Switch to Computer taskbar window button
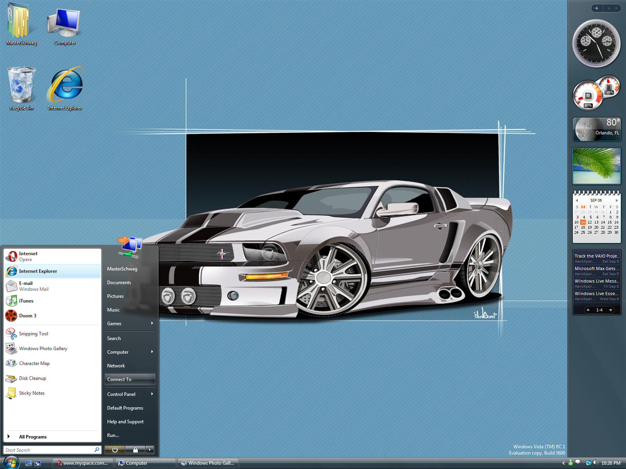This screenshot has width=626, height=469. (146, 463)
